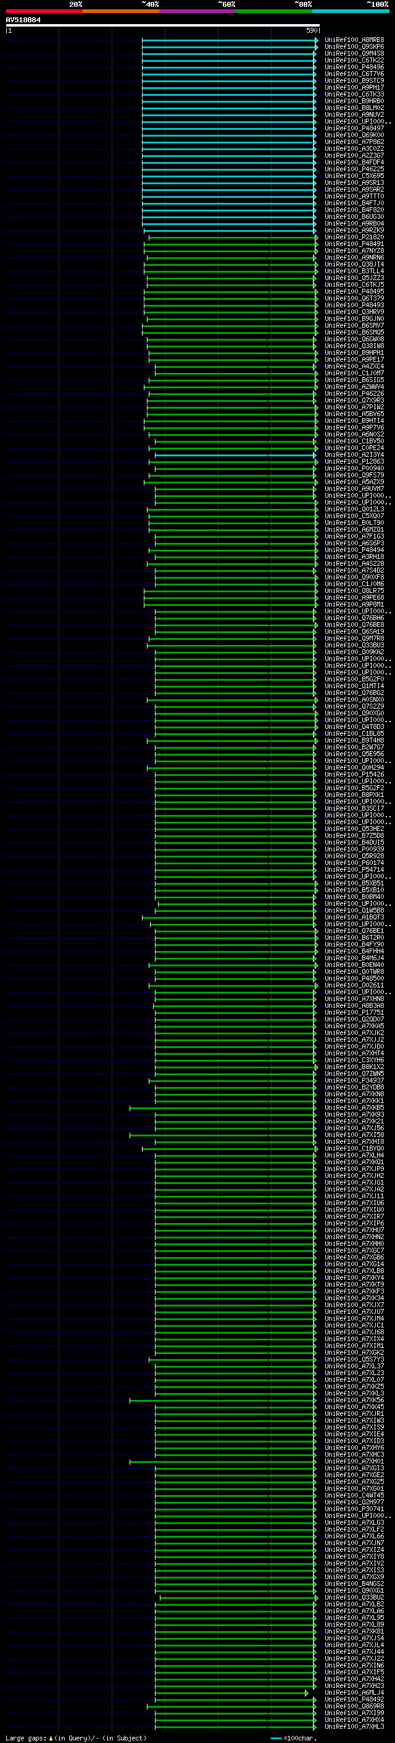The width and height of the screenshot is (395, 1743).
Task: Select the UniRef100_C6TKJ5 label
Action: coord(354,285)
